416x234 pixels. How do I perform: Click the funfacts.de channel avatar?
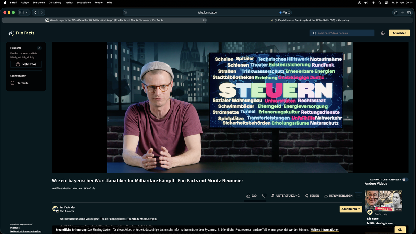(x=55, y=209)
